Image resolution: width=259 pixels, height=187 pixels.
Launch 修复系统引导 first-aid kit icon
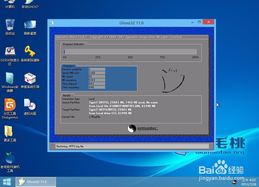pos(30,80)
